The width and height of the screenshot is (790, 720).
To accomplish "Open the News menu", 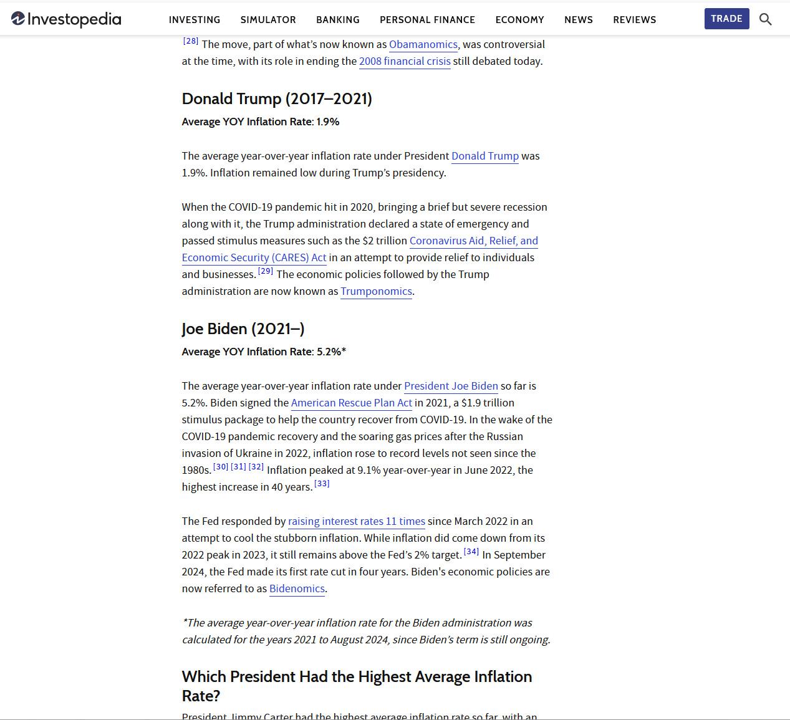I will [579, 20].
